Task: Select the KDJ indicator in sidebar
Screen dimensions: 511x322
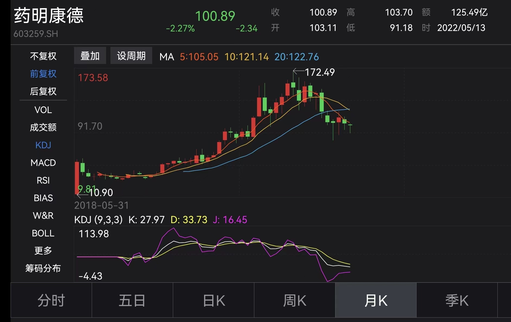Action: 43,145
